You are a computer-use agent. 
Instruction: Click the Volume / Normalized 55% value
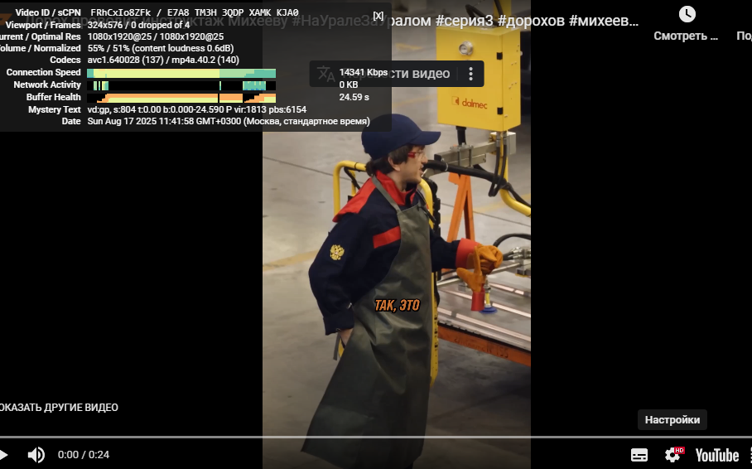(160, 49)
